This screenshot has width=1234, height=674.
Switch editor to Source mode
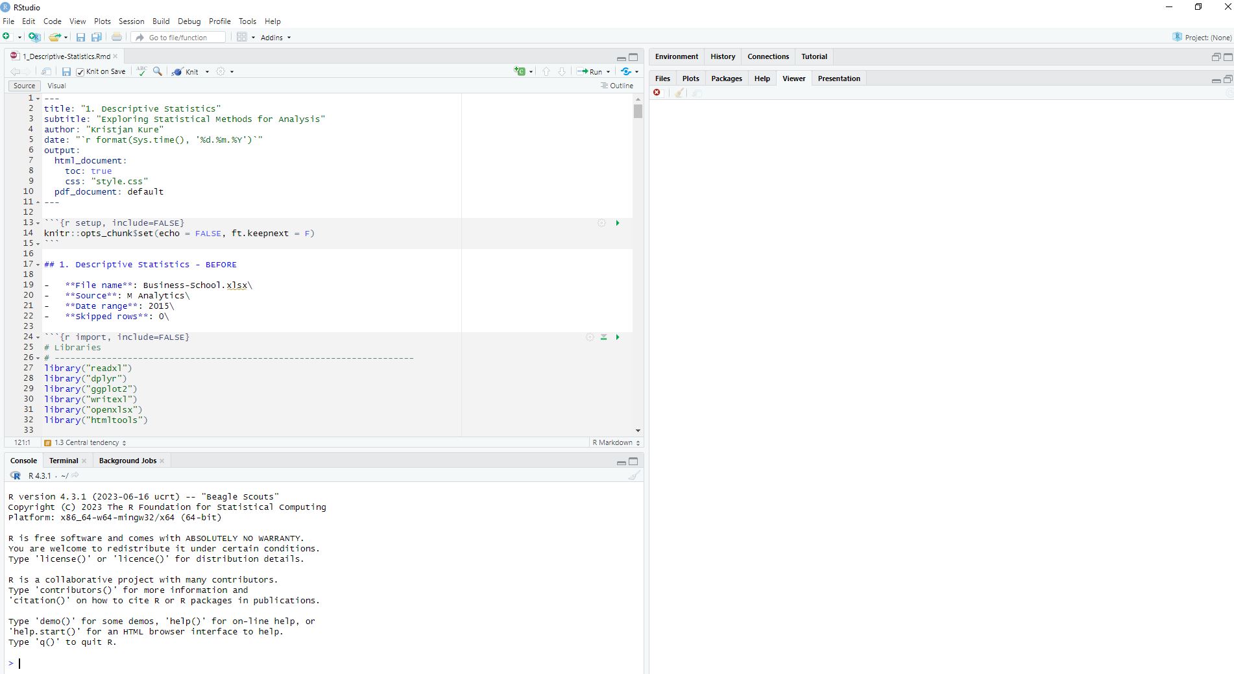(24, 86)
